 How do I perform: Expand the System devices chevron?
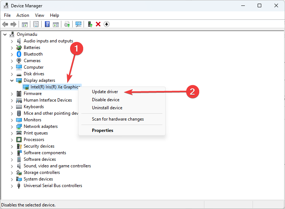point(12,179)
